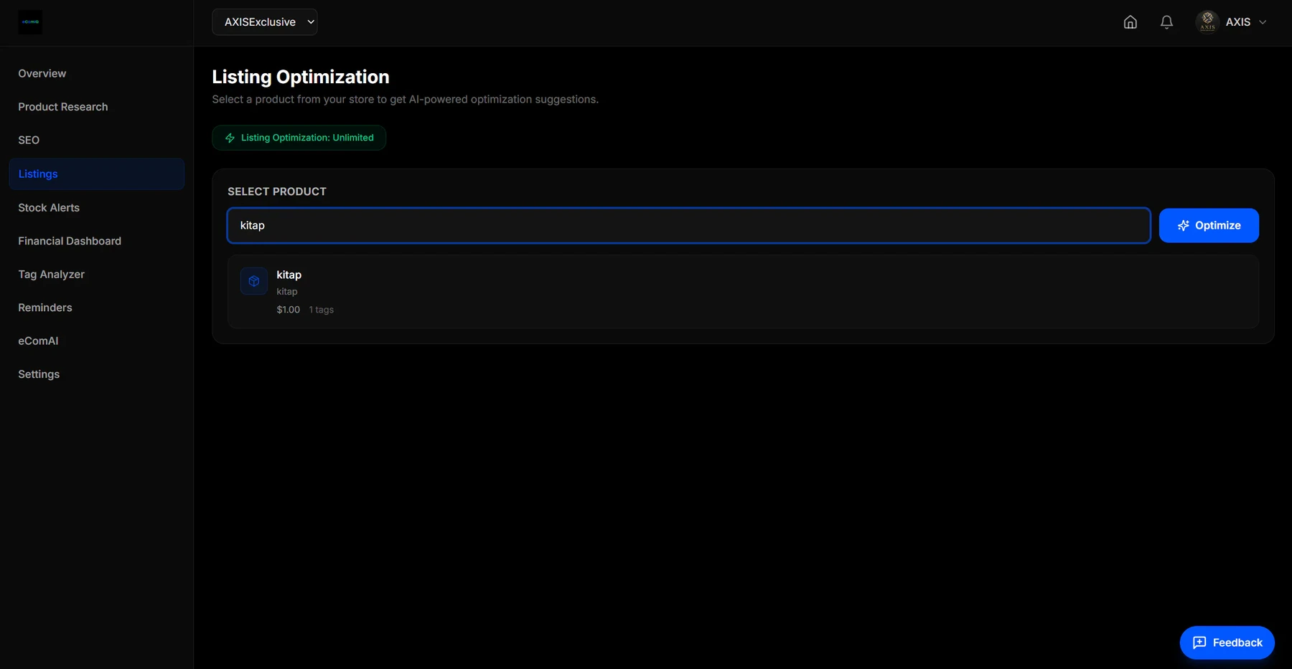
Task: Open eComAI from the sidebar
Action: click(38, 341)
